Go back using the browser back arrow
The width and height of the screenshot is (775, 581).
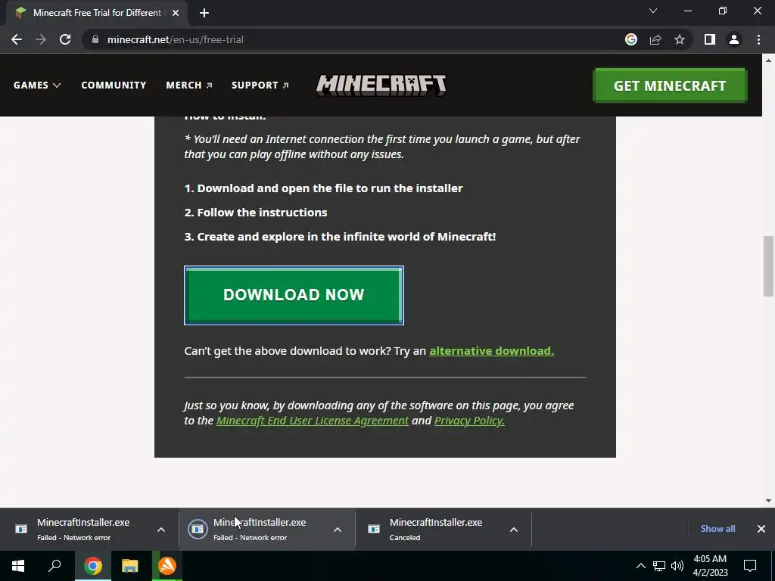click(17, 39)
